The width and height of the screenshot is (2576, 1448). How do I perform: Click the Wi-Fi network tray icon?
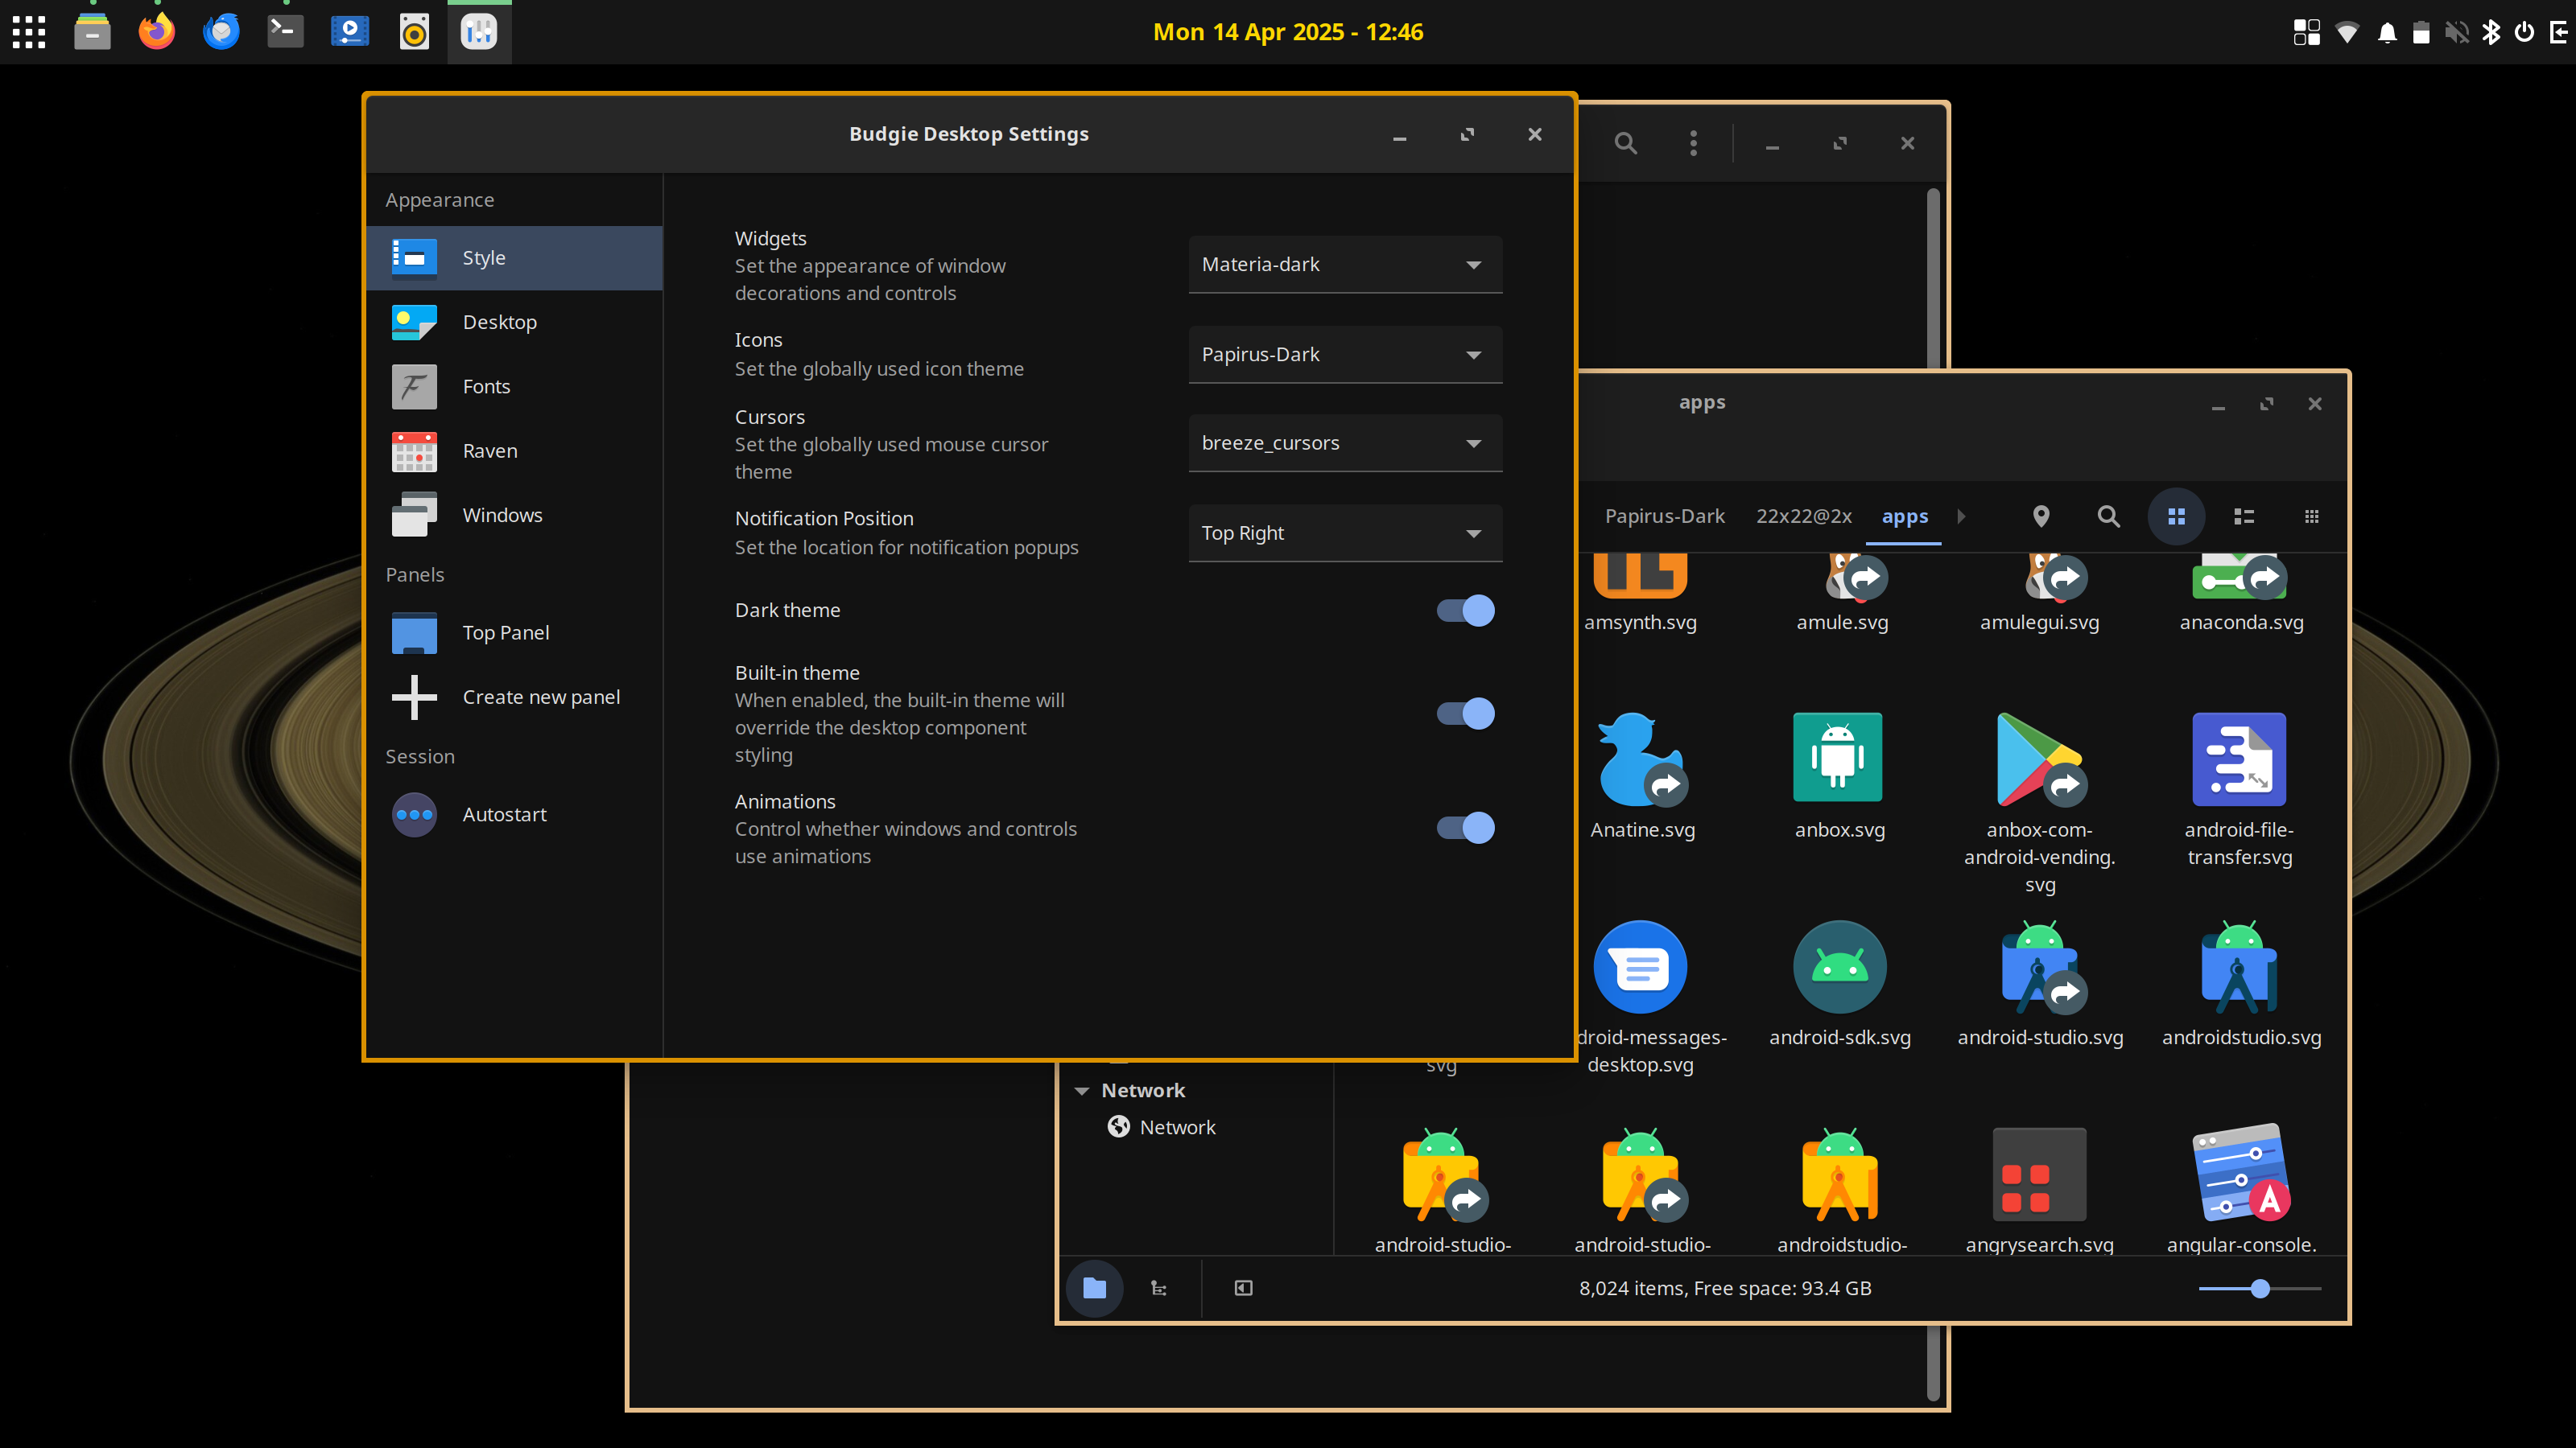click(x=2347, y=32)
